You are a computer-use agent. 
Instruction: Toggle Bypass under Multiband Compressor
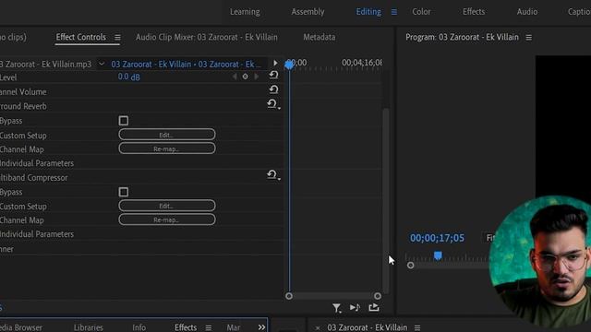(x=123, y=192)
